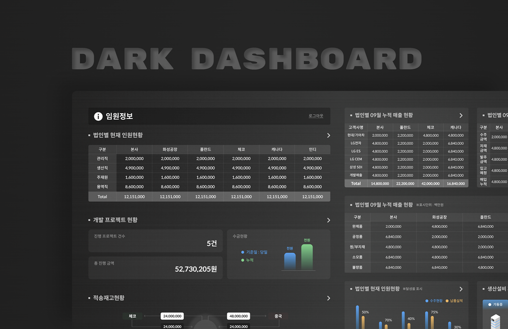Click the 로그아웃 link
The height and width of the screenshot is (329, 508).
coord(316,116)
